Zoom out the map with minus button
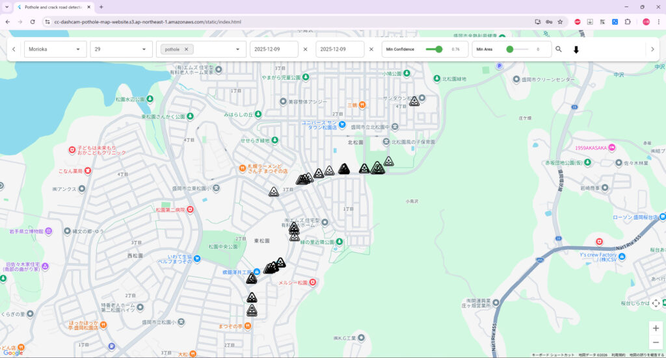The width and height of the screenshot is (666, 358). coord(656,342)
